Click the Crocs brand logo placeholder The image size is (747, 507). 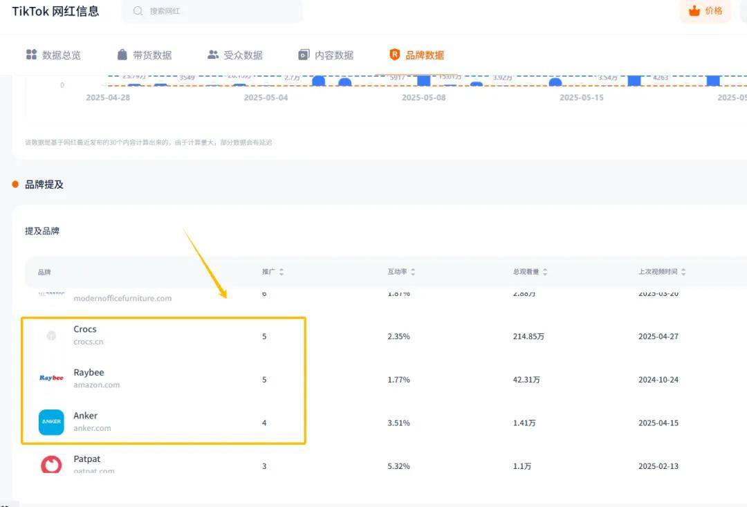pyautogui.click(x=51, y=335)
